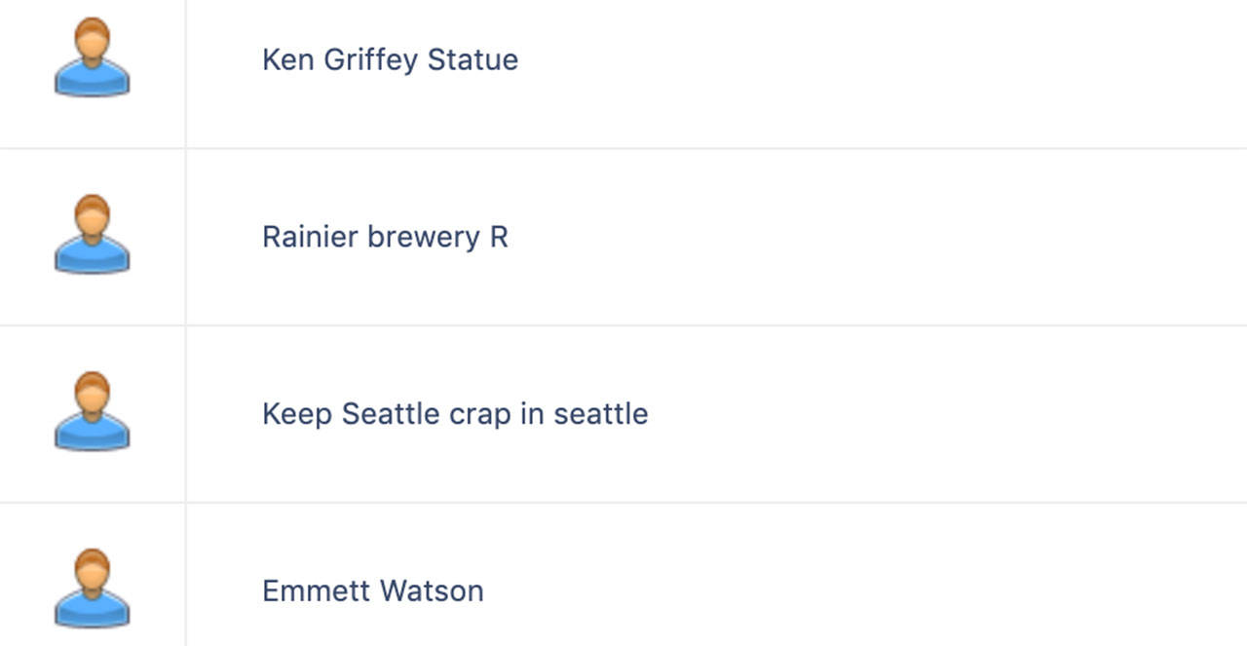This screenshot has height=646, width=1247.
Task: Open the Ken Griffey Statue entry
Action: [x=390, y=59]
